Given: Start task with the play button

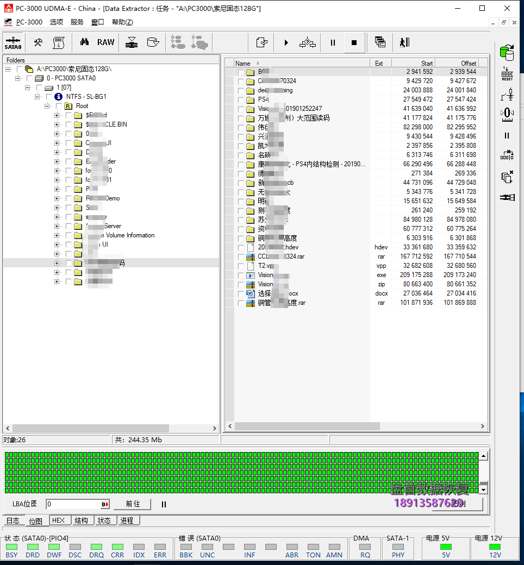Looking at the screenshot, I should tap(286, 42).
